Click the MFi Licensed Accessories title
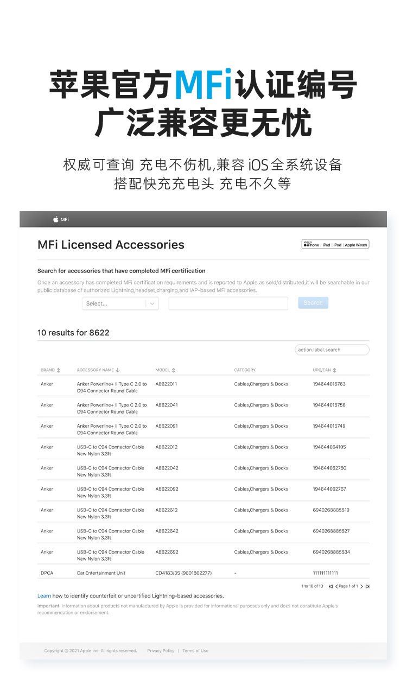This screenshot has width=407, height=685. tap(111, 245)
